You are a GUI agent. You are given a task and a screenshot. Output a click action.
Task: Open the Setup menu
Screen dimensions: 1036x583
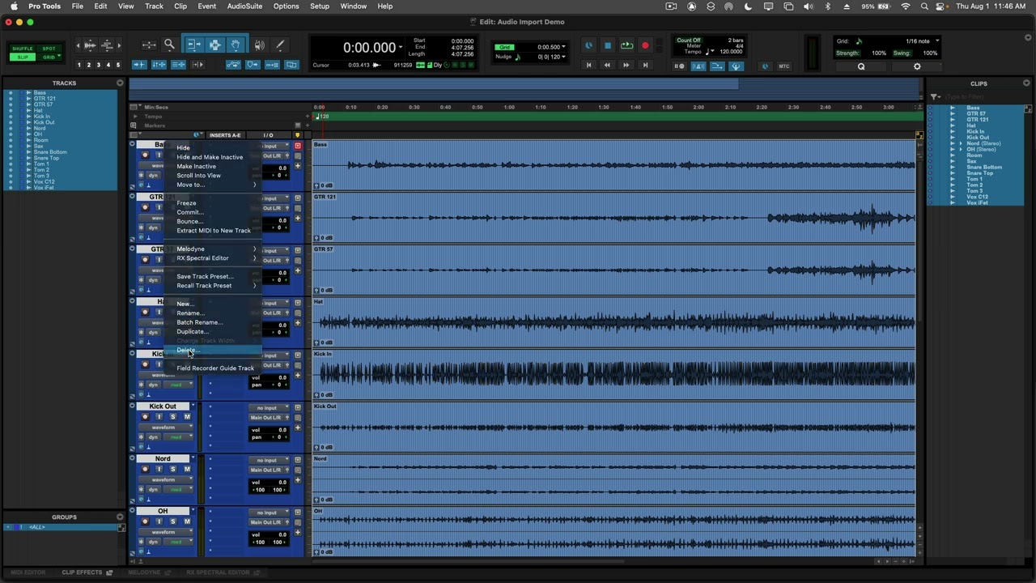(x=320, y=6)
